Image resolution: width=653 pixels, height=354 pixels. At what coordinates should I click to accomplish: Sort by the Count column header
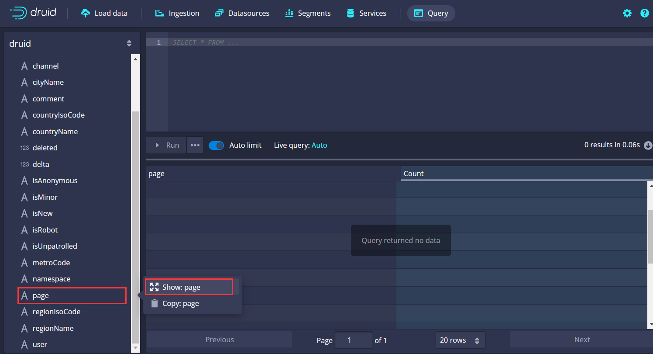(x=527, y=174)
